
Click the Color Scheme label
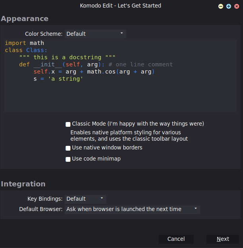[x=44, y=34]
